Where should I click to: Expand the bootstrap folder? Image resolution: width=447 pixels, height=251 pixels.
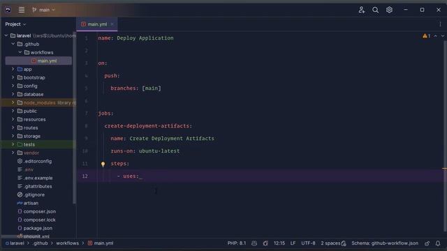(x=13, y=77)
